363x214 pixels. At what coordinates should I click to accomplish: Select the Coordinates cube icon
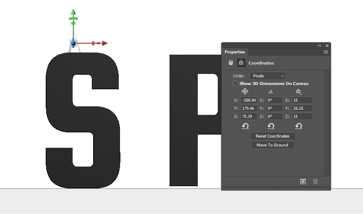tap(241, 63)
